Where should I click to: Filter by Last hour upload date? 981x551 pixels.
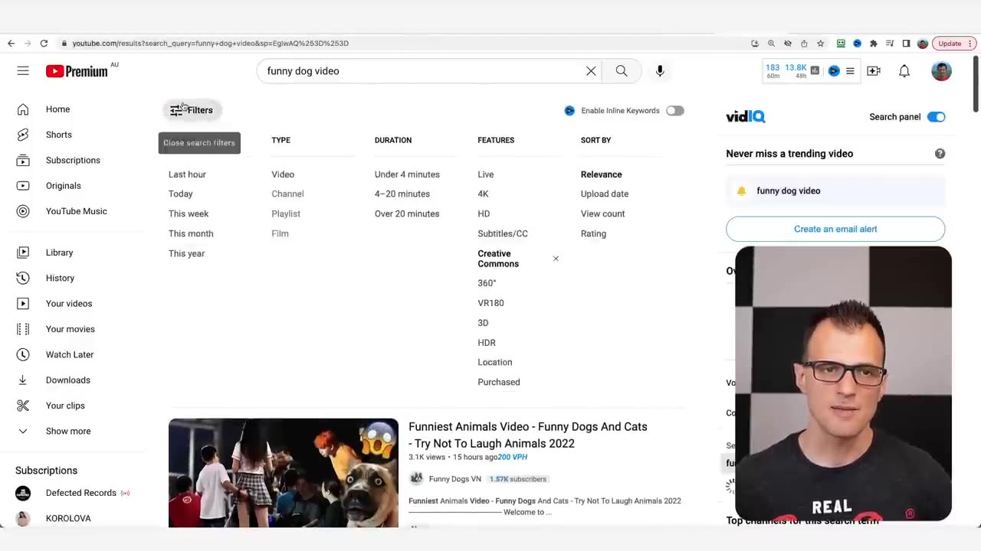pos(187,174)
